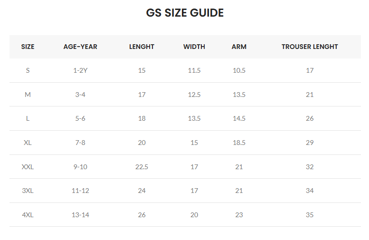Click the 1-2Y age cell
Image resolution: width=369 pixels, height=240 pixels.
tap(80, 70)
